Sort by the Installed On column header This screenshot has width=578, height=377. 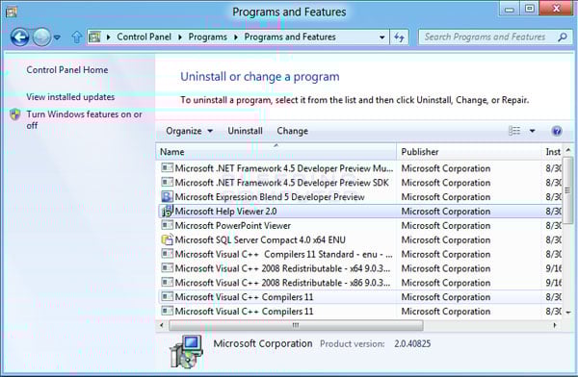tap(552, 152)
